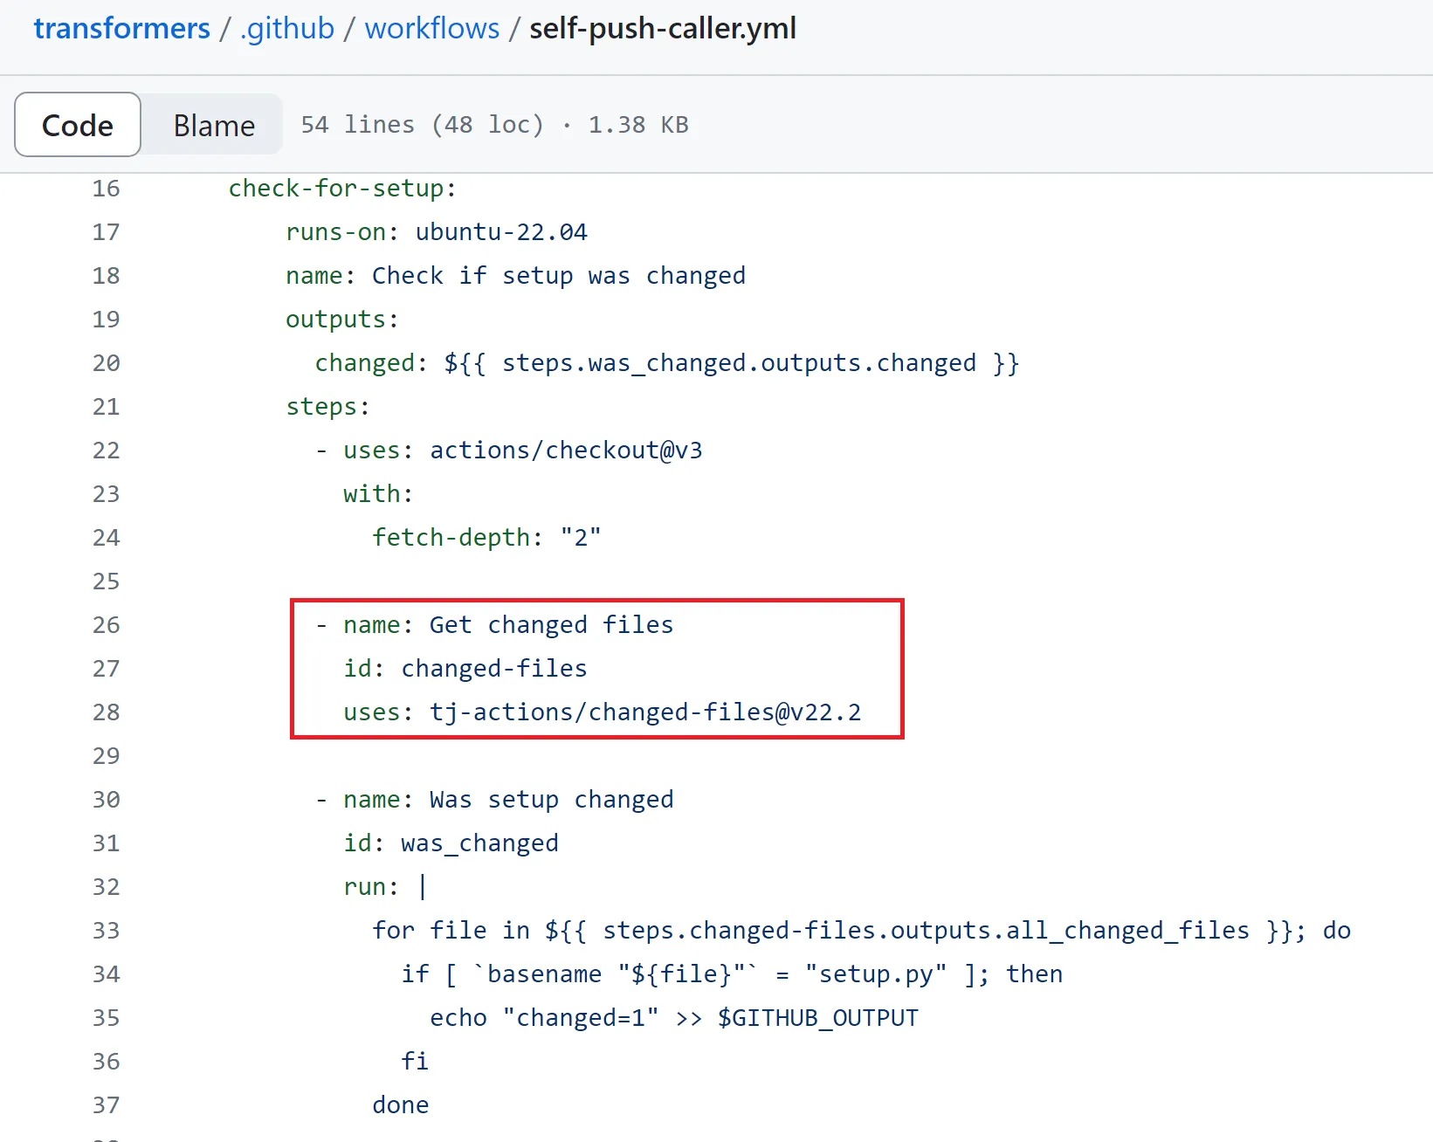Go to the workflows directory breadcrumb
The image size is (1433, 1142).
point(431,29)
